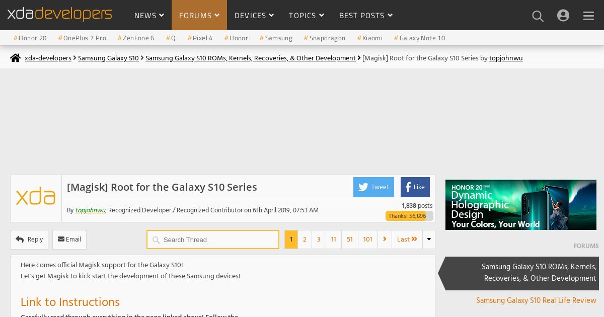
Task: Select current page 1 button
Action: click(x=291, y=240)
